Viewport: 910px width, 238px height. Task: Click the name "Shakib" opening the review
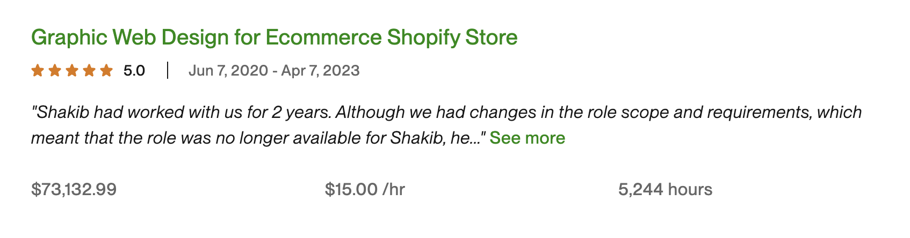click(63, 113)
